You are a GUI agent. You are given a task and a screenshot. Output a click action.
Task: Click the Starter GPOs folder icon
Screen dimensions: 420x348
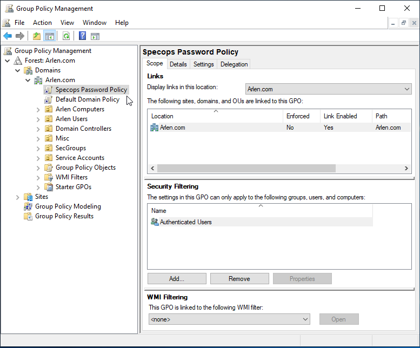tap(49, 187)
